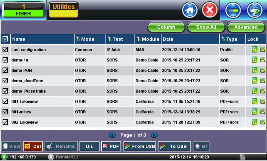Open the Mode column filter
This screenshot has height=161, width=267.
[x=78, y=39]
